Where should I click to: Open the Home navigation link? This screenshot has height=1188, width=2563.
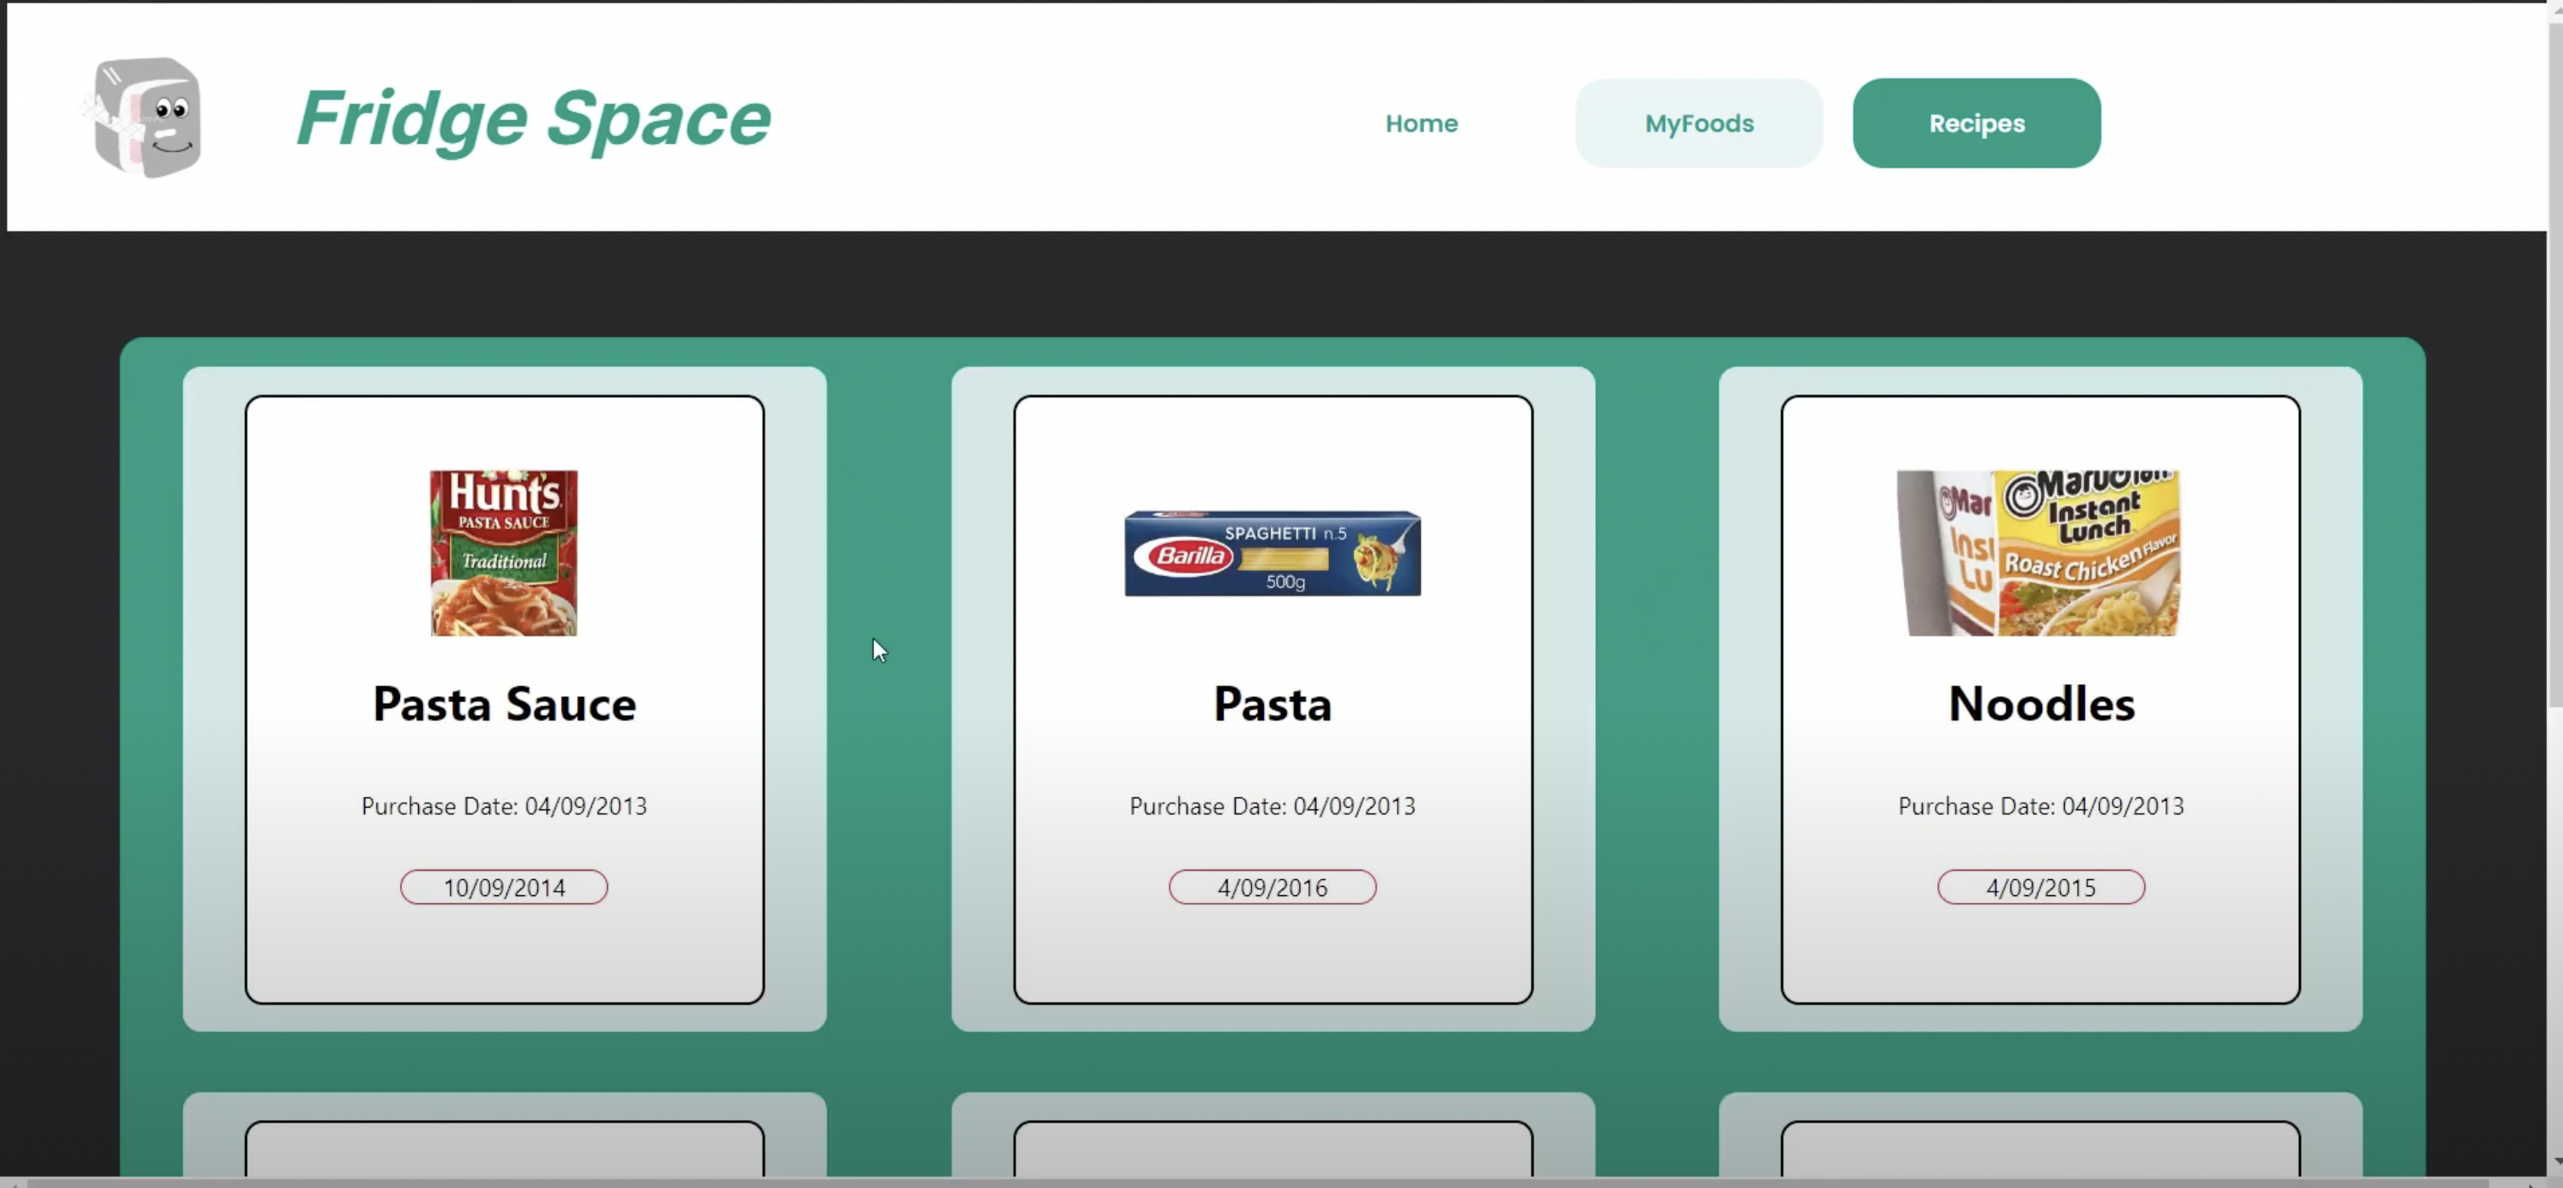[x=1421, y=123]
